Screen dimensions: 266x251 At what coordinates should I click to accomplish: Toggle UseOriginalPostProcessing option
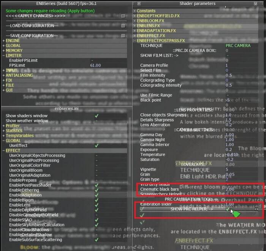[97, 160]
